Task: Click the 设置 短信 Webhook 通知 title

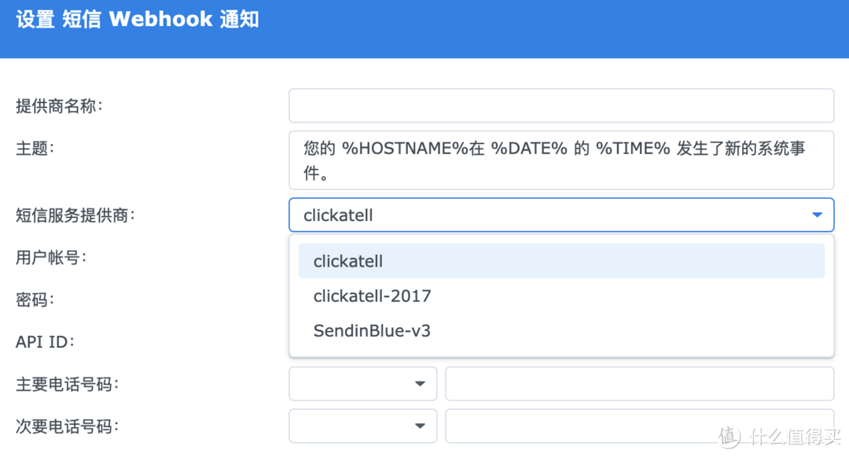Action: tap(138, 19)
